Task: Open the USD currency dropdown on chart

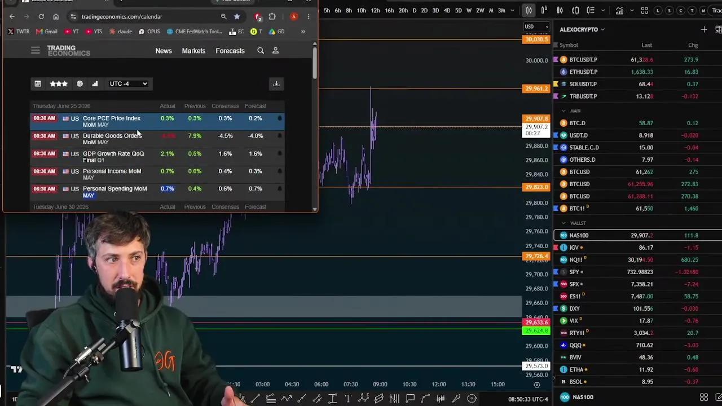Action: [x=536, y=27]
